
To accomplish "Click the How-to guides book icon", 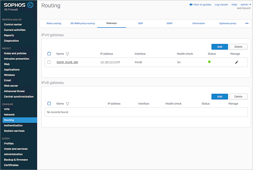I will pos(191,4).
